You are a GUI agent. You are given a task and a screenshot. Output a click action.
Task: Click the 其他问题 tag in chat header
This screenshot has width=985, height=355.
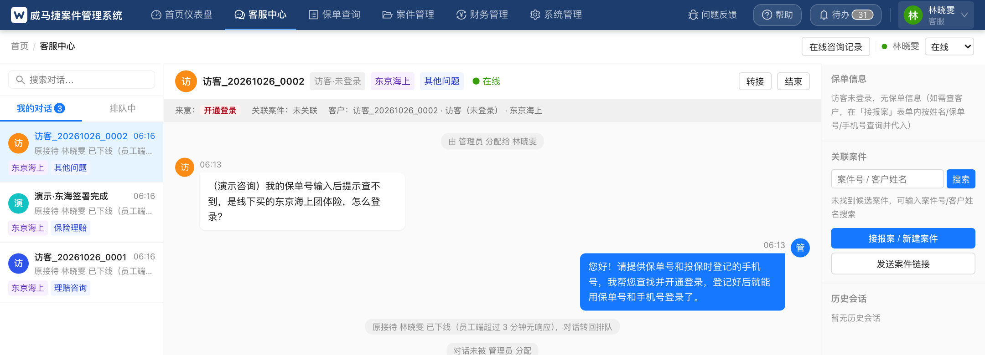click(442, 81)
